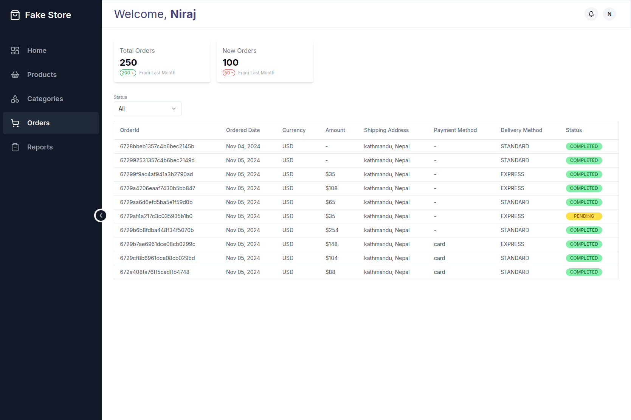Click the Orders shopping cart icon

pyautogui.click(x=15, y=123)
